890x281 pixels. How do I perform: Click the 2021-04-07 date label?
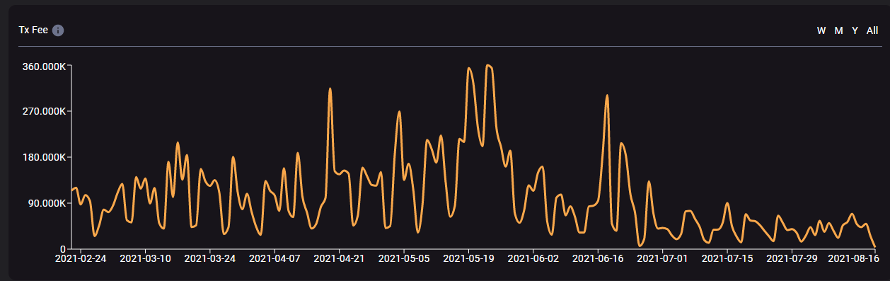[x=274, y=259]
